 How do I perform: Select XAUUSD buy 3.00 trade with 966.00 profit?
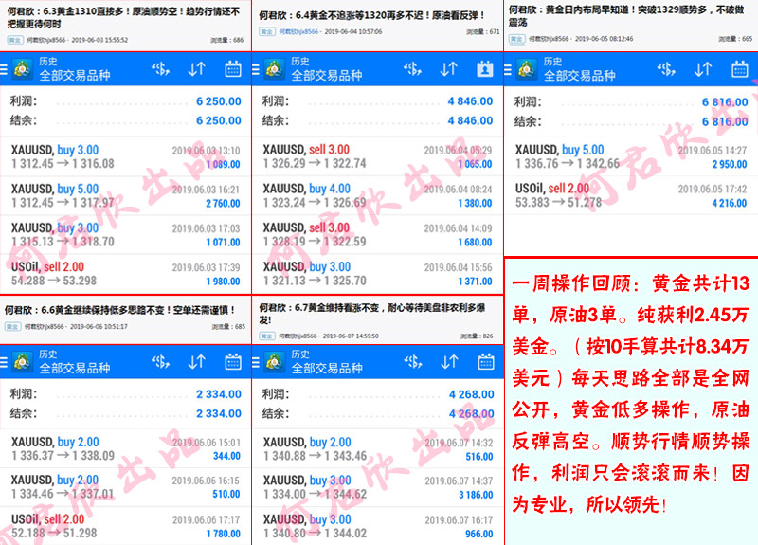point(377,526)
